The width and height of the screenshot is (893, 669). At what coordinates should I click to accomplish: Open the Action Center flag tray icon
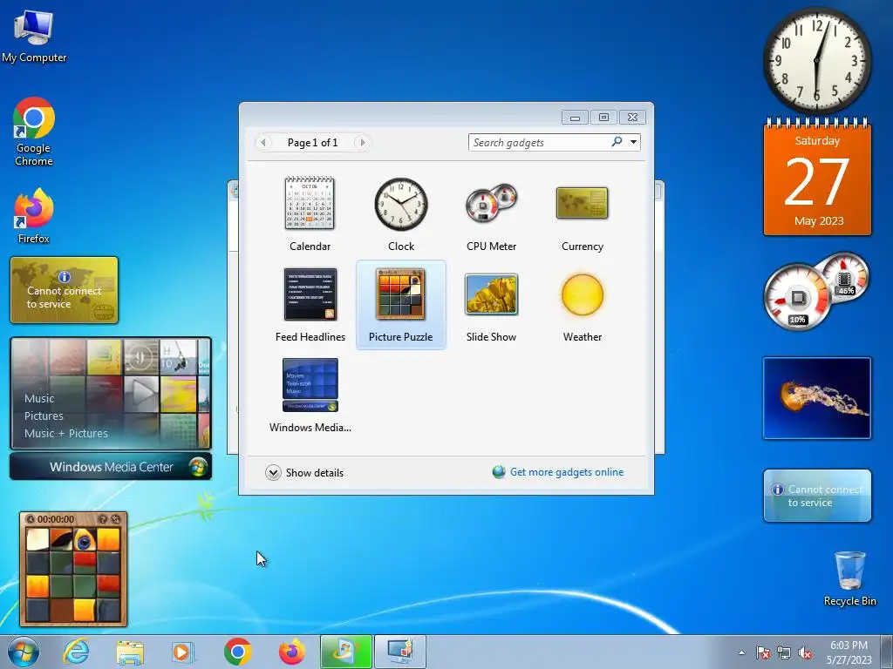click(762, 652)
